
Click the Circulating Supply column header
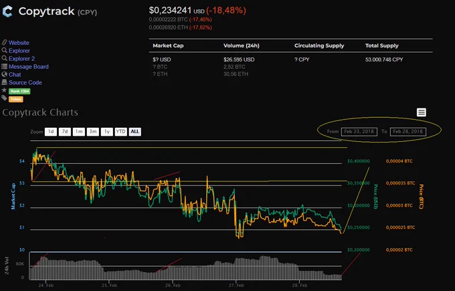point(319,45)
